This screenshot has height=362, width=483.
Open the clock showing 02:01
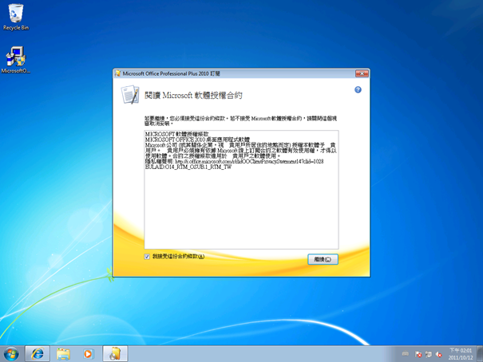pyautogui.click(x=461, y=354)
